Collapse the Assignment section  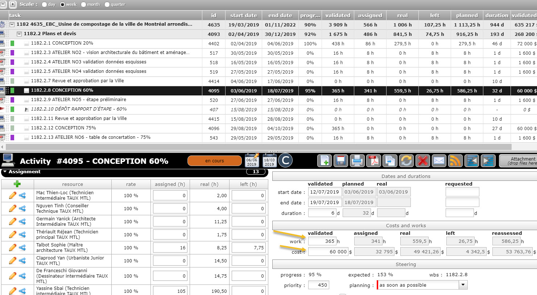click(5, 171)
